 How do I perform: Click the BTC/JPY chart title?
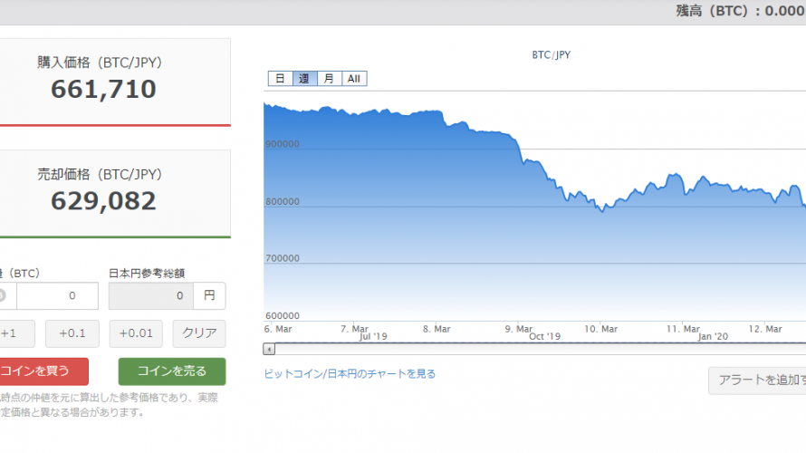click(551, 55)
